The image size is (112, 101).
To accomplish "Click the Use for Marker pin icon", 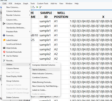I will 4,56.
